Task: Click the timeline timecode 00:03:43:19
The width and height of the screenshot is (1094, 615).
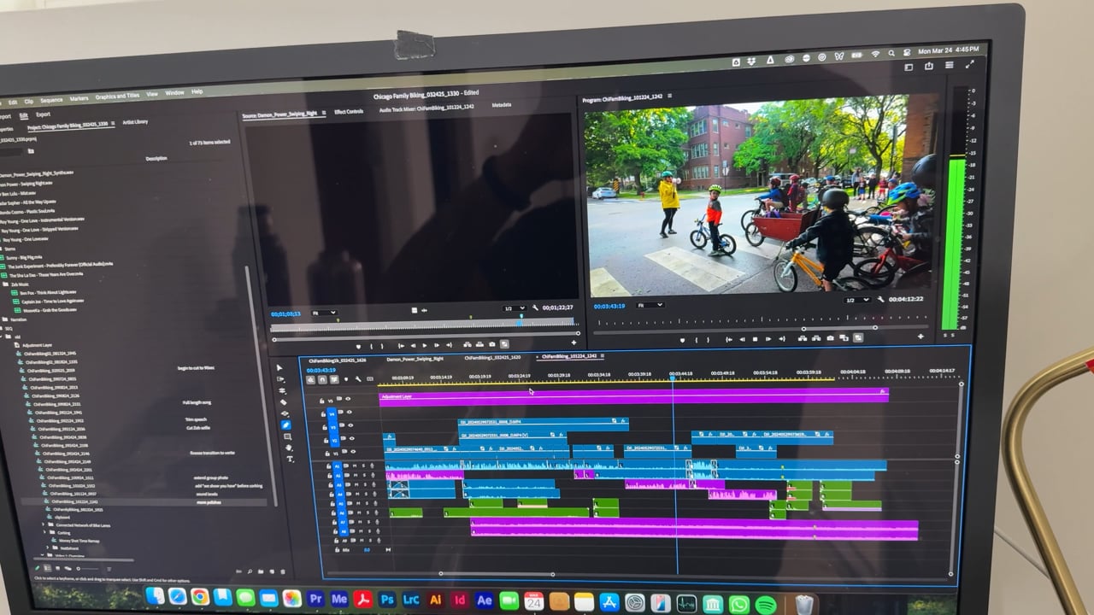Action: click(x=321, y=370)
